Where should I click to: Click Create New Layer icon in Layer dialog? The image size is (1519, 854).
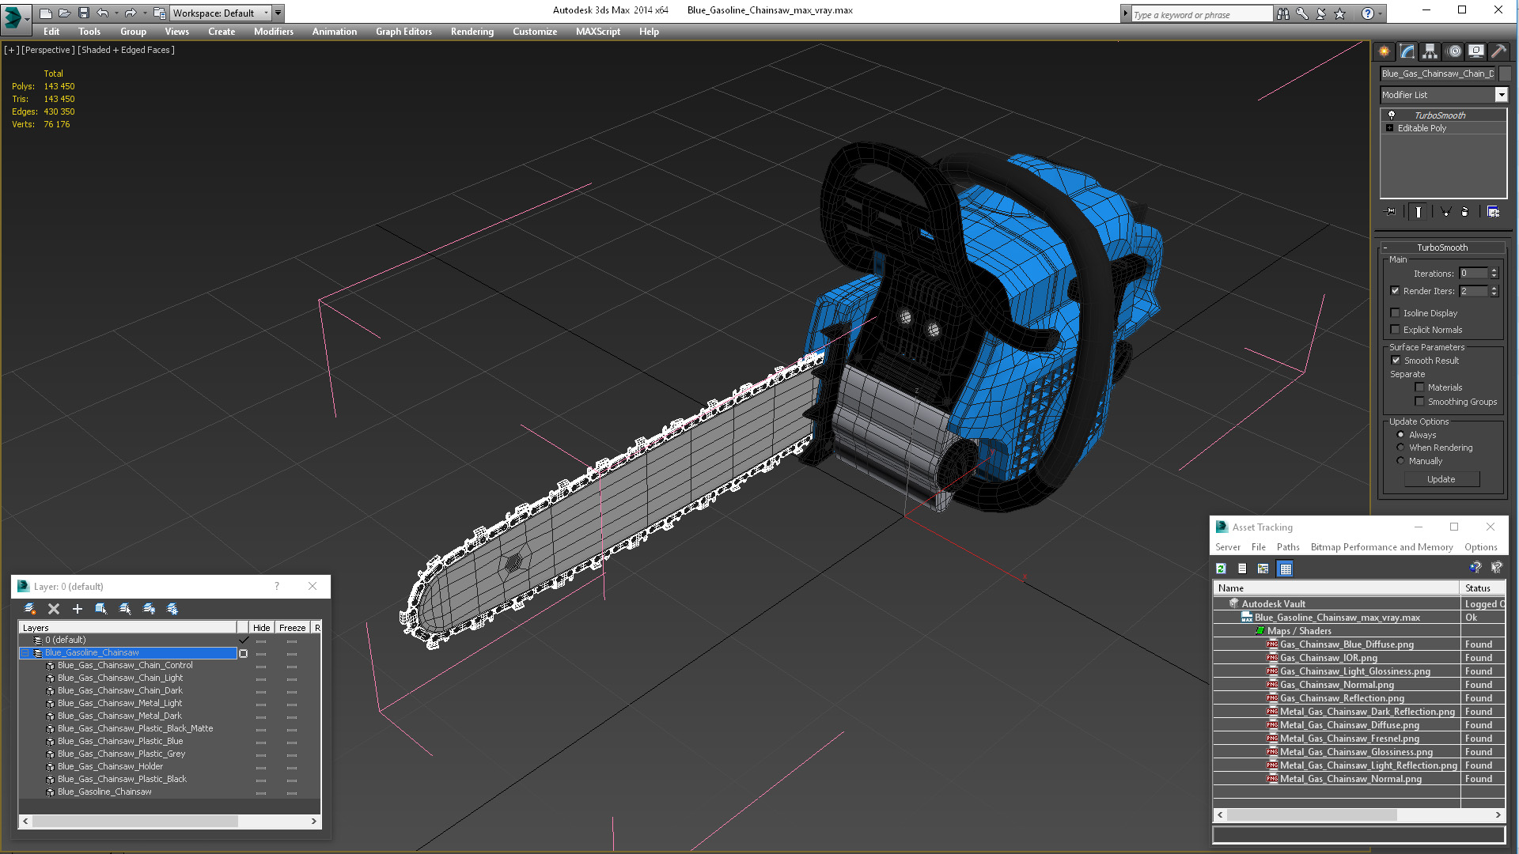click(30, 609)
